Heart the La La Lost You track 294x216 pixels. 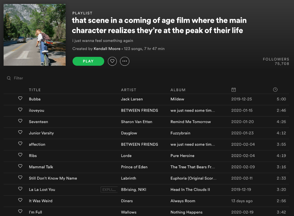pyautogui.click(x=20, y=189)
